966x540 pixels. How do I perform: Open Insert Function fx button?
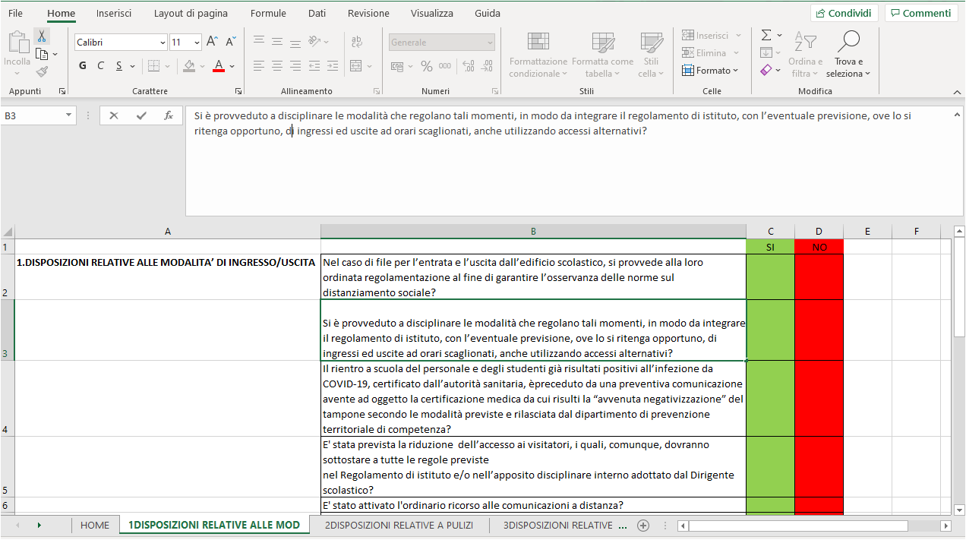169,115
